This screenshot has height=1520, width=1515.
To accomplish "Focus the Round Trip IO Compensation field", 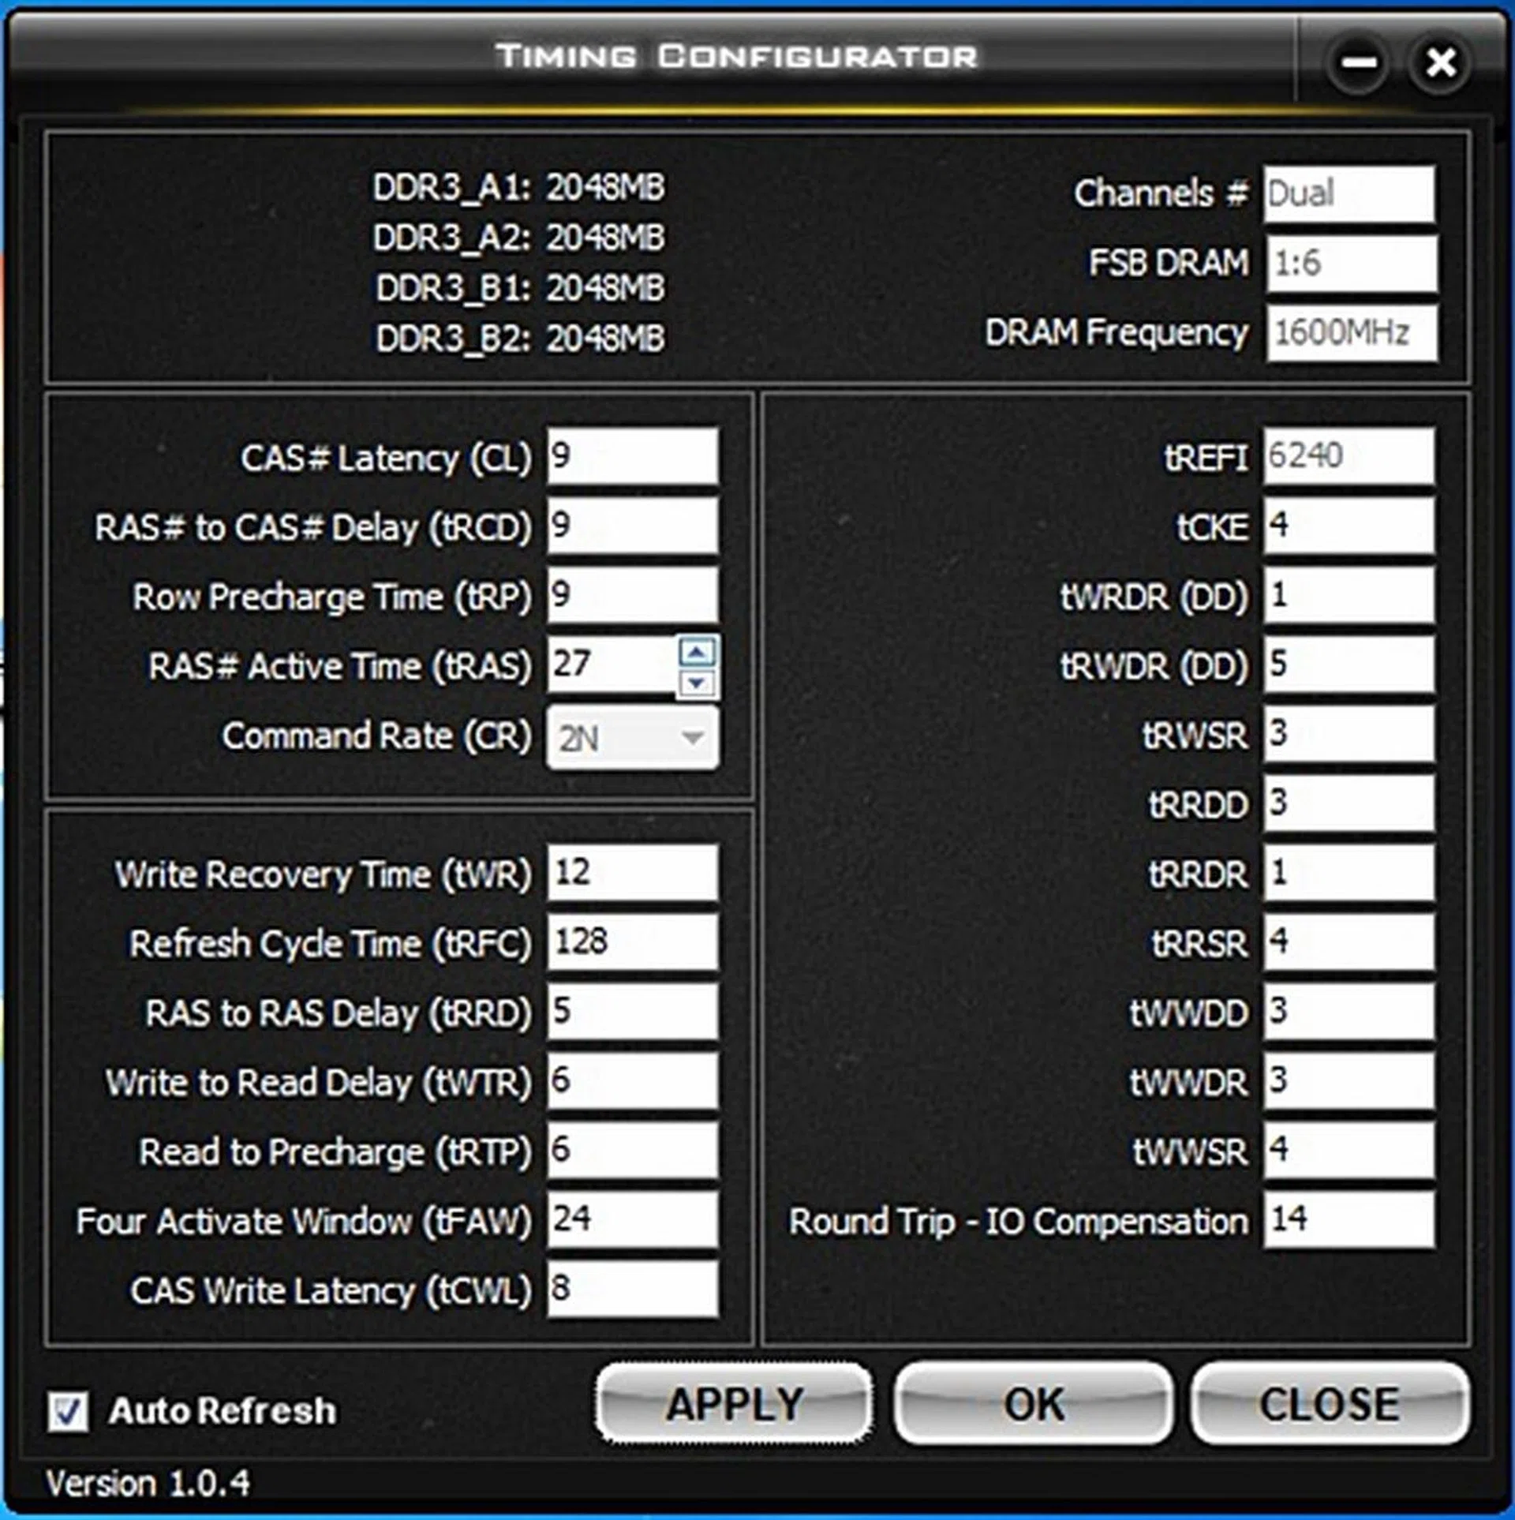I will click(x=1349, y=1219).
